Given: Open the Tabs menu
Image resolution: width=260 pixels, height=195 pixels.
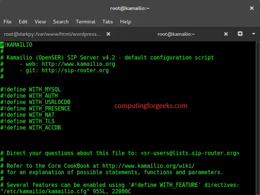Looking at the screenshot, I should (108, 22).
